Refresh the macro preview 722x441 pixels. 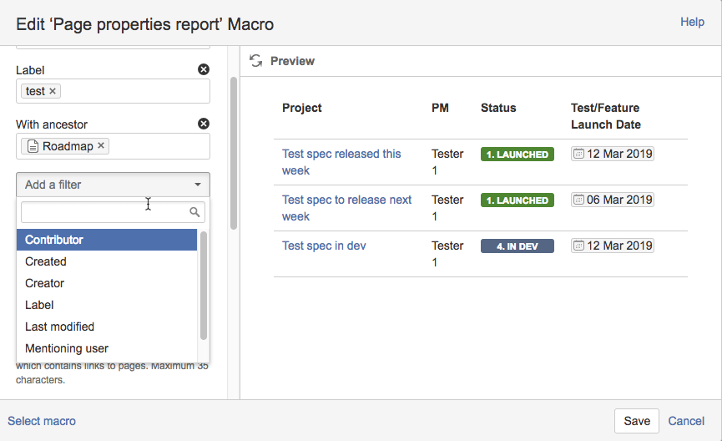[x=256, y=61]
